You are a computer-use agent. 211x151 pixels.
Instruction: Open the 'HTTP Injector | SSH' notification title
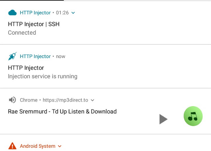[34, 24]
